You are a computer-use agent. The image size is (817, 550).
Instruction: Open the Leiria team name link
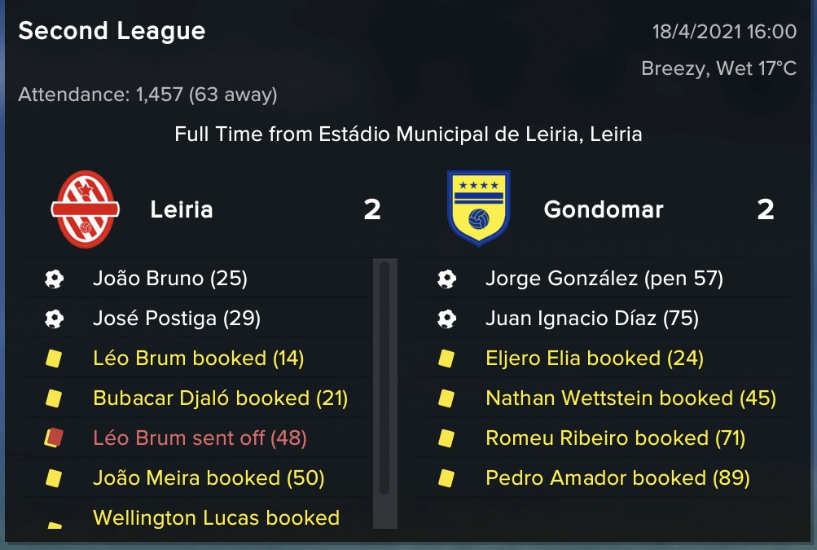[182, 209]
